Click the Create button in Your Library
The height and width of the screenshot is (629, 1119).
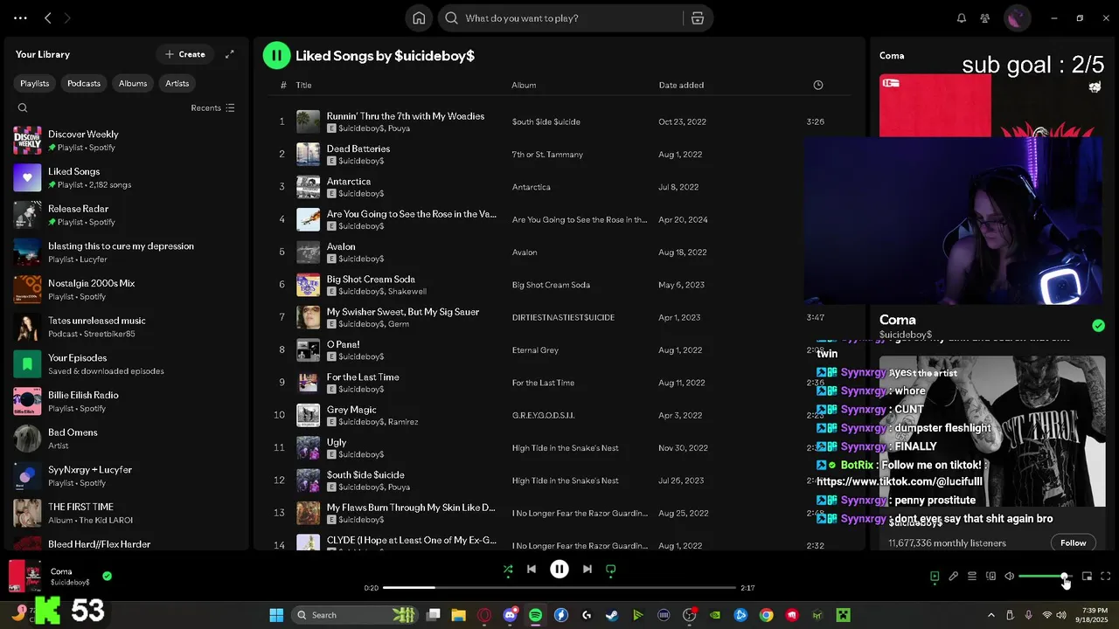pyautogui.click(x=185, y=54)
